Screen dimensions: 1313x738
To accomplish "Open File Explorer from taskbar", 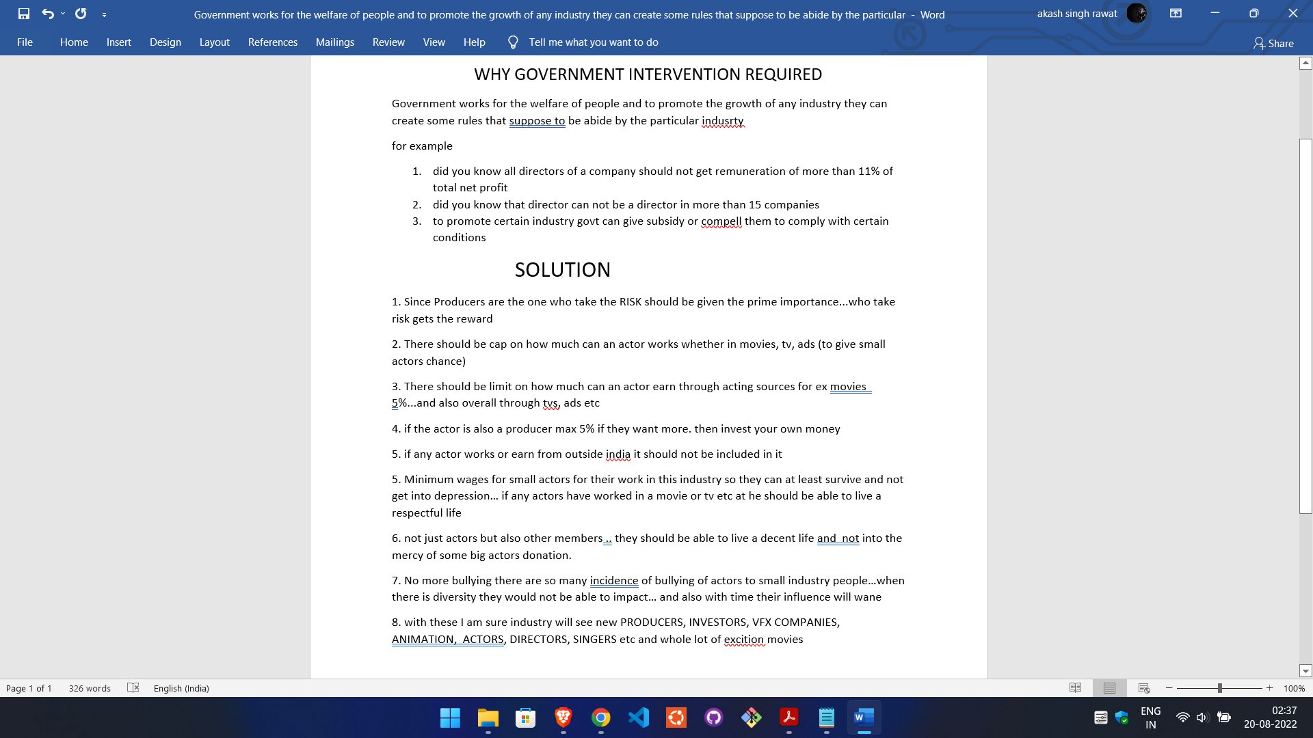I will 488,717.
